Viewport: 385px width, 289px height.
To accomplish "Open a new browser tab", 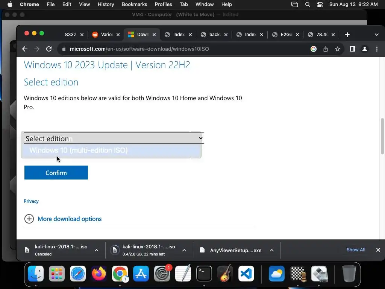I will (347, 35).
